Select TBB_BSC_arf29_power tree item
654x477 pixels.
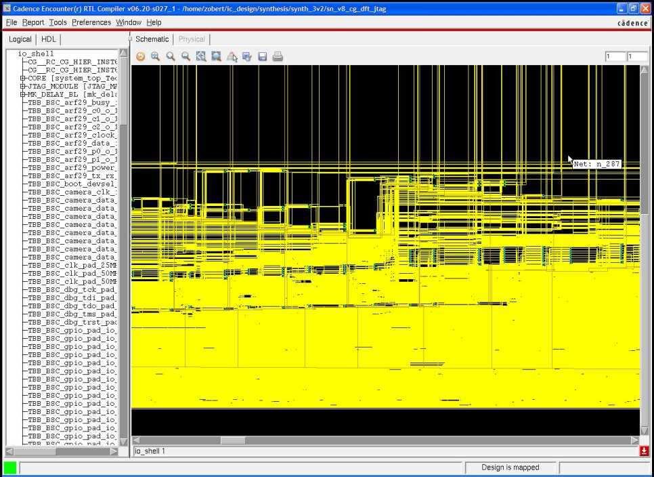coord(72,168)
